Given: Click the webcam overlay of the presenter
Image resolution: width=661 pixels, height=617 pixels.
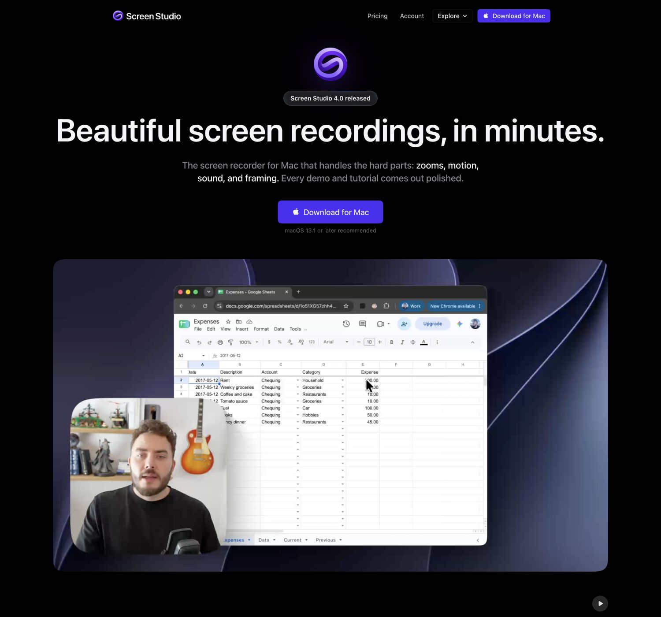Looking at the screenshot, I should click(x=149, y=476).
